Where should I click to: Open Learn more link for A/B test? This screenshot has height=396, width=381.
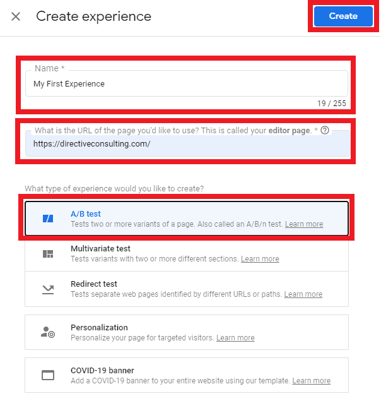304,224
